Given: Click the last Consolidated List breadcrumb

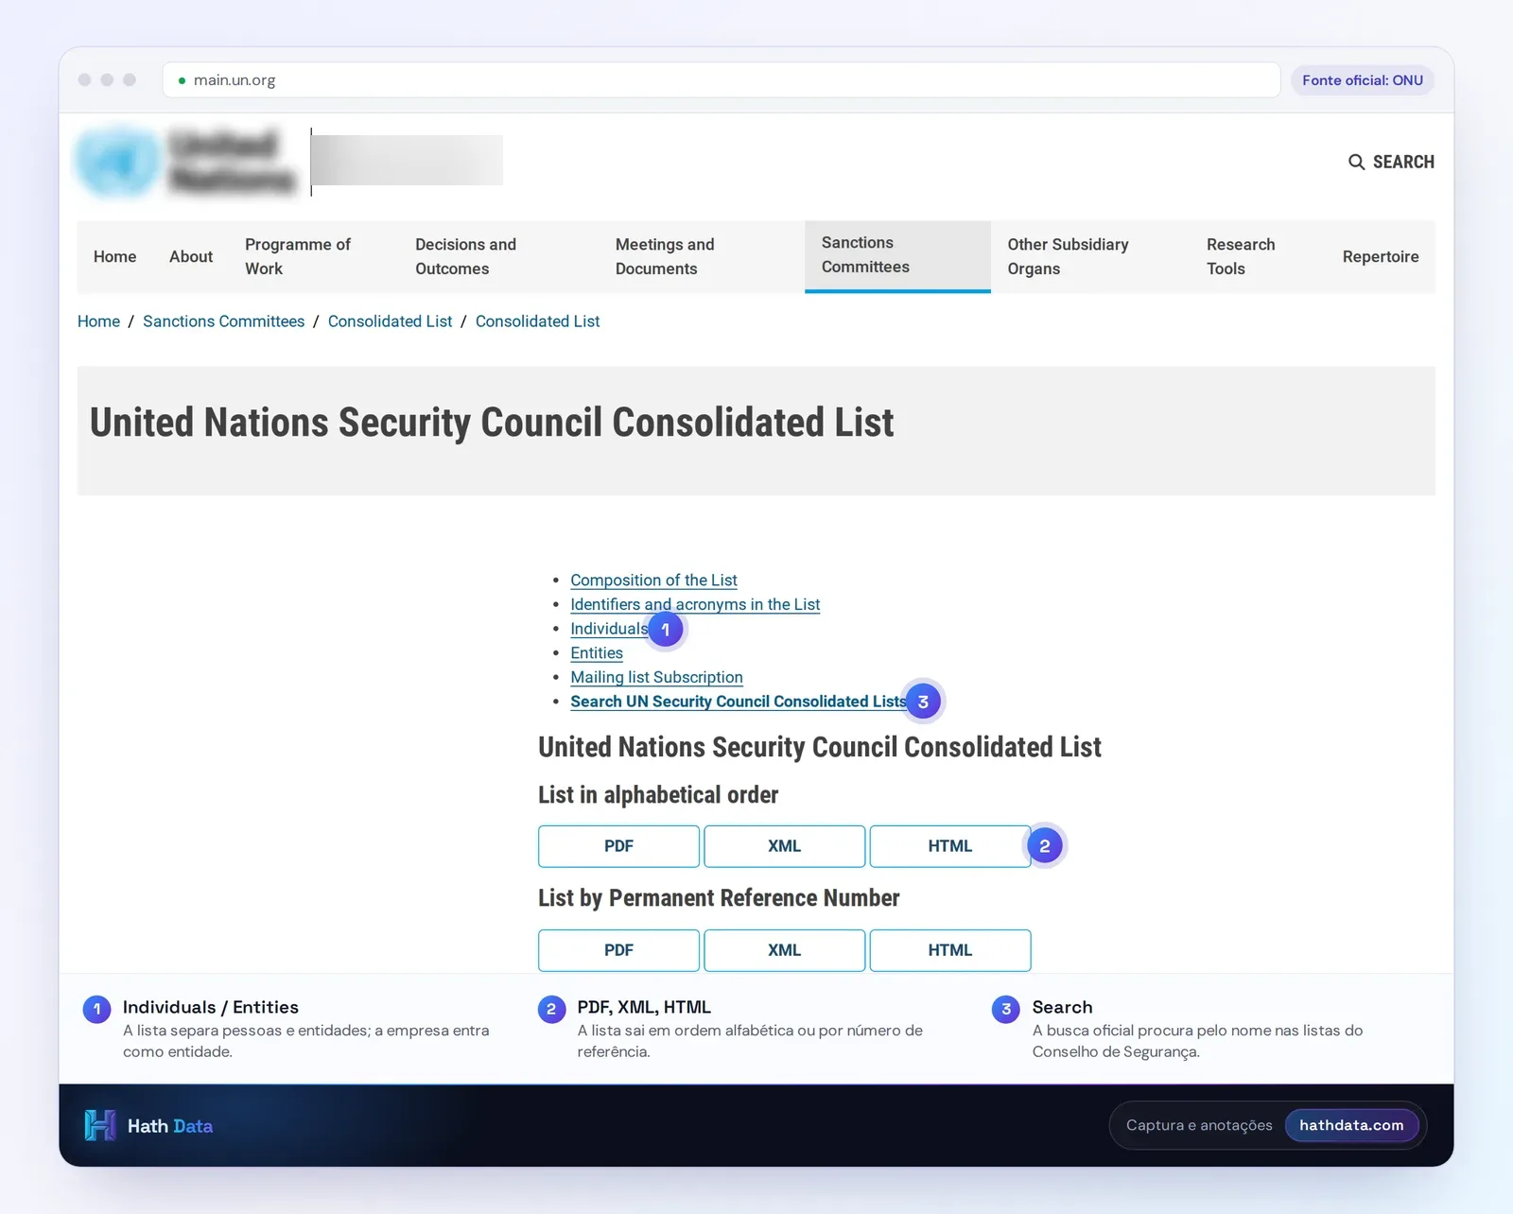Looking at the screenshot, I should click(537, 321).
